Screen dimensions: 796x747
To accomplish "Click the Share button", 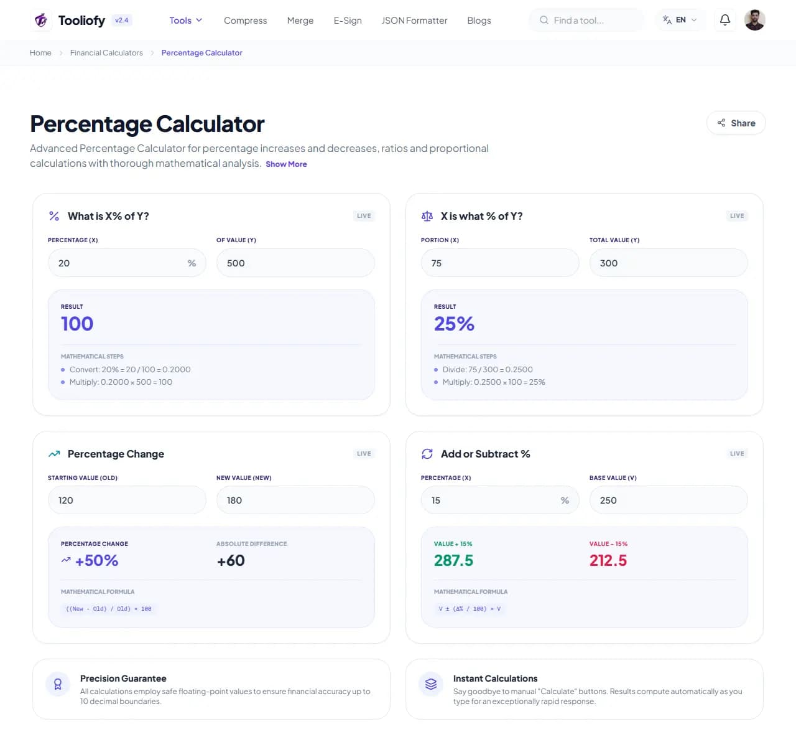I will (x=736, y=123).
